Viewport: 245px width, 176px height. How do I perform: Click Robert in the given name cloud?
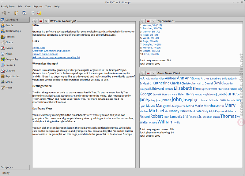point(157,116)
